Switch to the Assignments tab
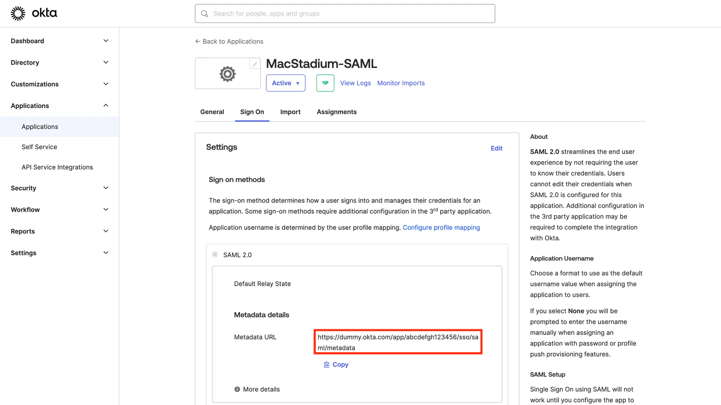 [336, 112]
